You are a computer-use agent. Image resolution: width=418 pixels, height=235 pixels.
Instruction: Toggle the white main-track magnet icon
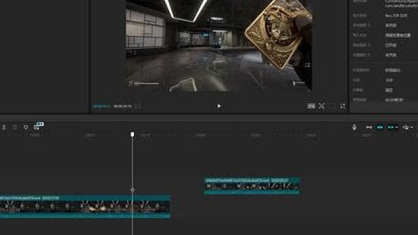(369, 127)
